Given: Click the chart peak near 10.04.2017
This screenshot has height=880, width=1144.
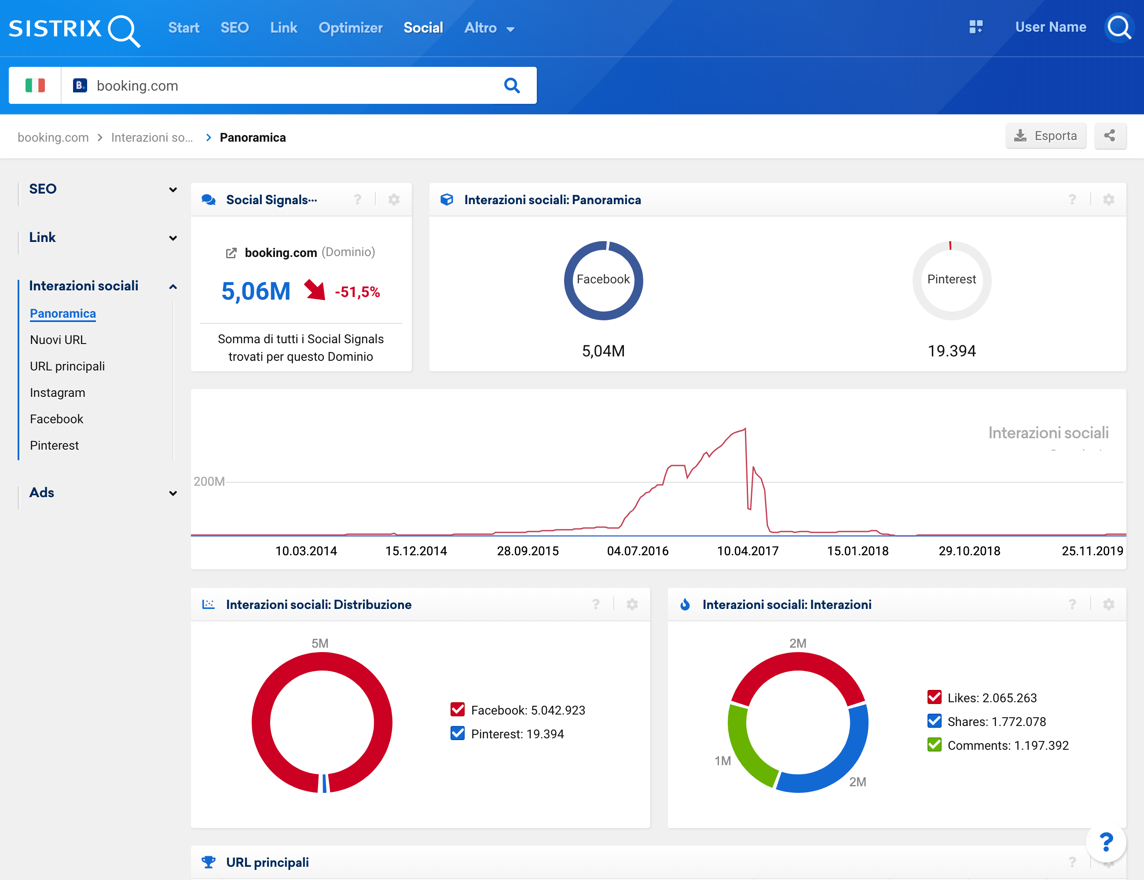Looking at the screenshot, I should (x=745, y=429).
